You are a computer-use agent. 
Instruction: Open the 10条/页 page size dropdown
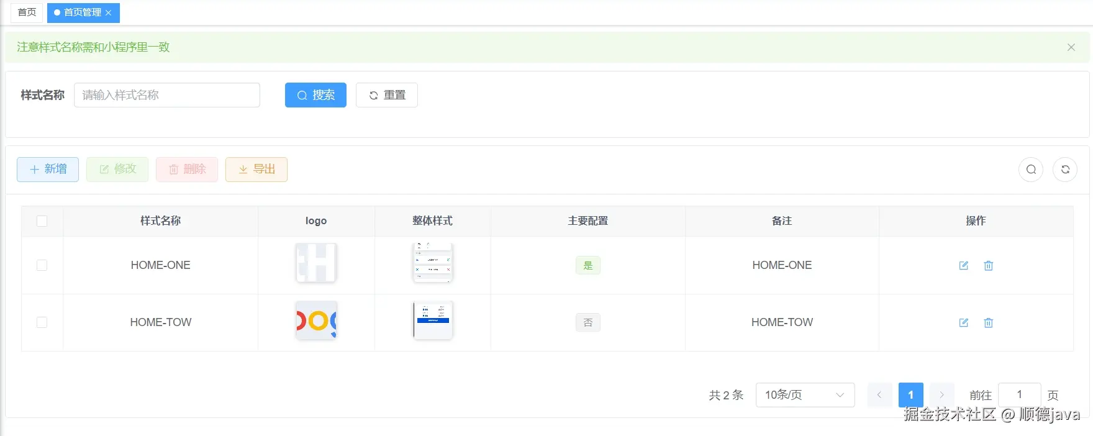(x=805, y=395)
